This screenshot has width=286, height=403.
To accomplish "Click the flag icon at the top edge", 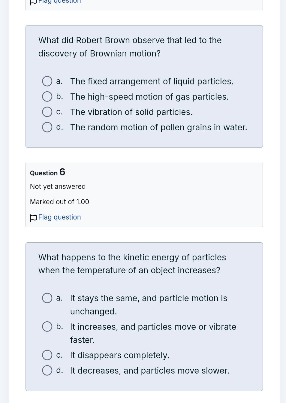I will 33,2.
